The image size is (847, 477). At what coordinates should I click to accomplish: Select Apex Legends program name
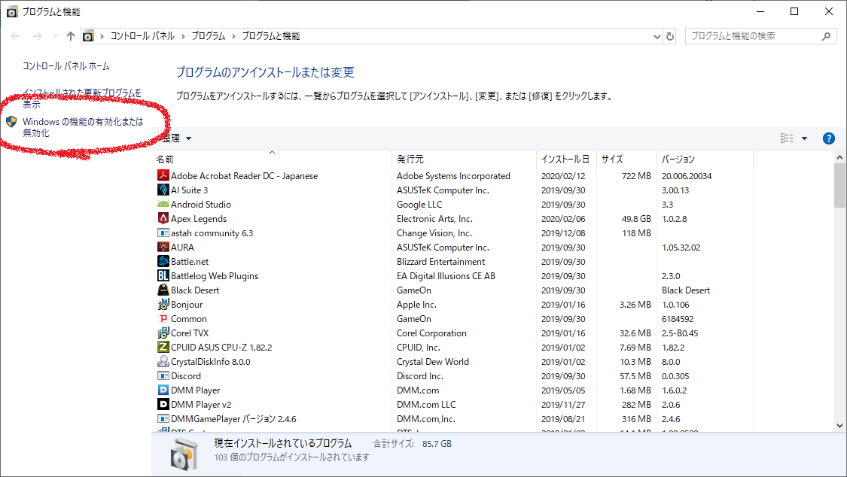pyautogui.click(x=199, y=218)
